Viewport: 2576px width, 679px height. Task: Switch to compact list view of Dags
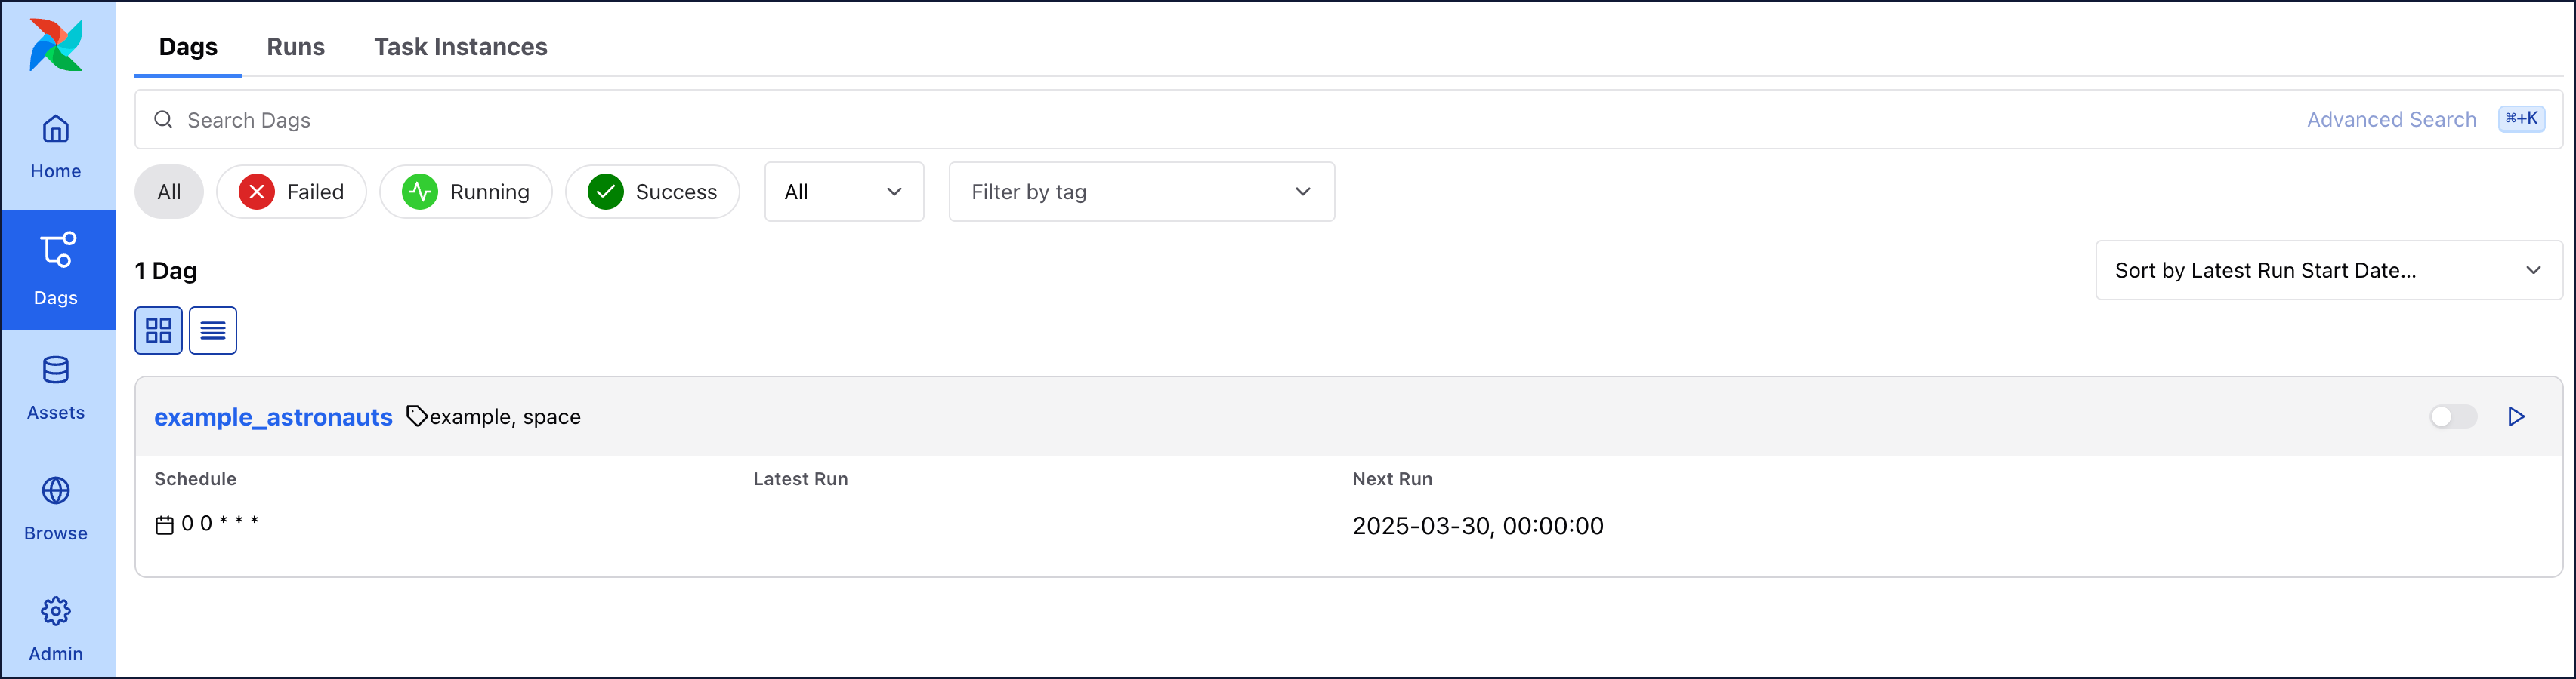212,330
